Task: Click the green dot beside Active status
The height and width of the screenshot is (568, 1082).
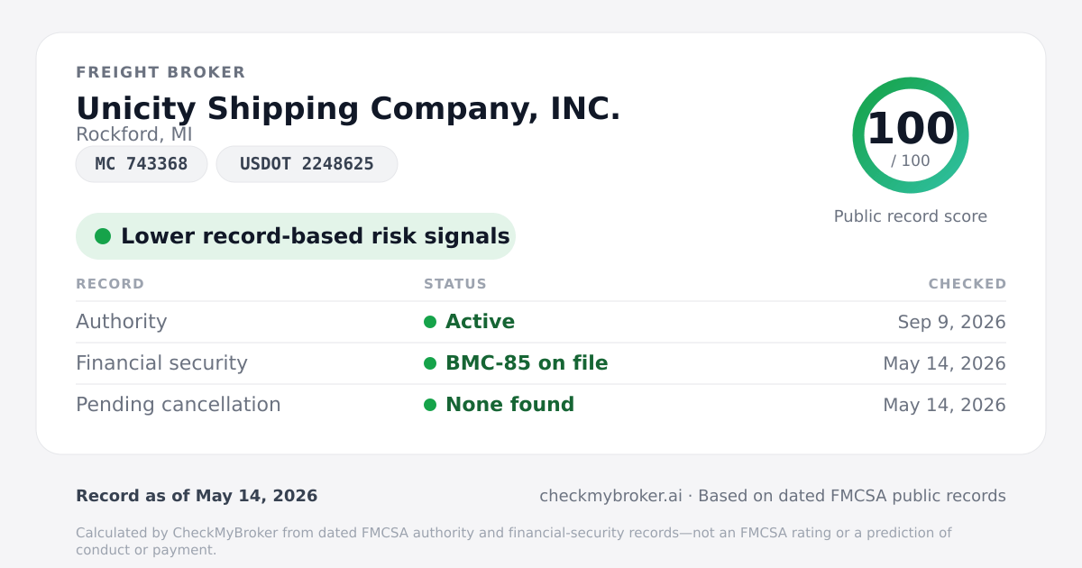Action: pyautogui.click(x=430, y=322)
